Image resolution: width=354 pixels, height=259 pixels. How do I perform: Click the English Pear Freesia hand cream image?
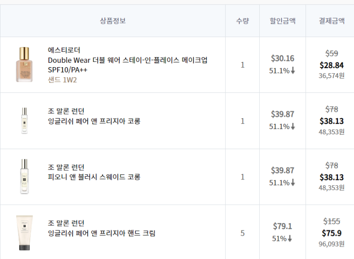pyautogui.click(x=24, y=233)
